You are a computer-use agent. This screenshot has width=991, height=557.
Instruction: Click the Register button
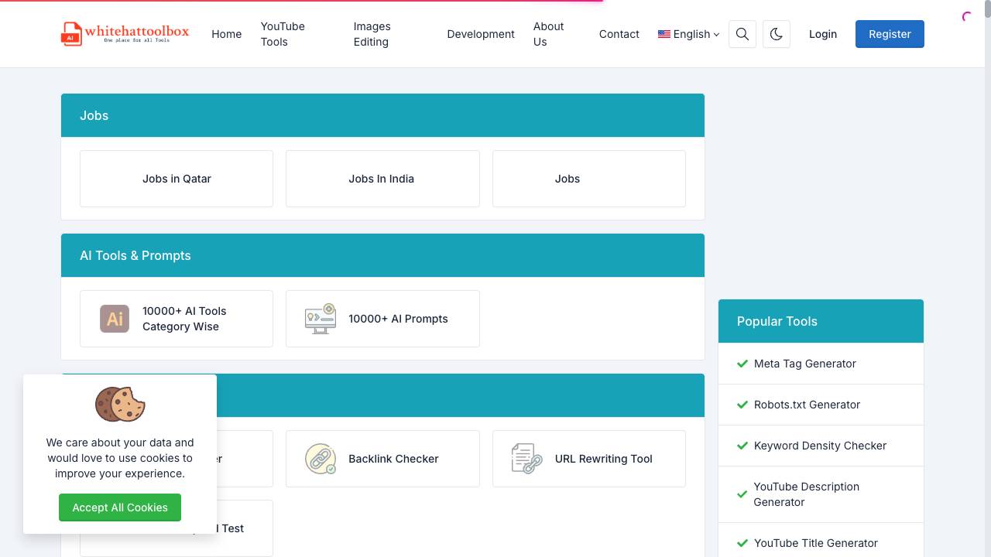(x=890, y=34)
